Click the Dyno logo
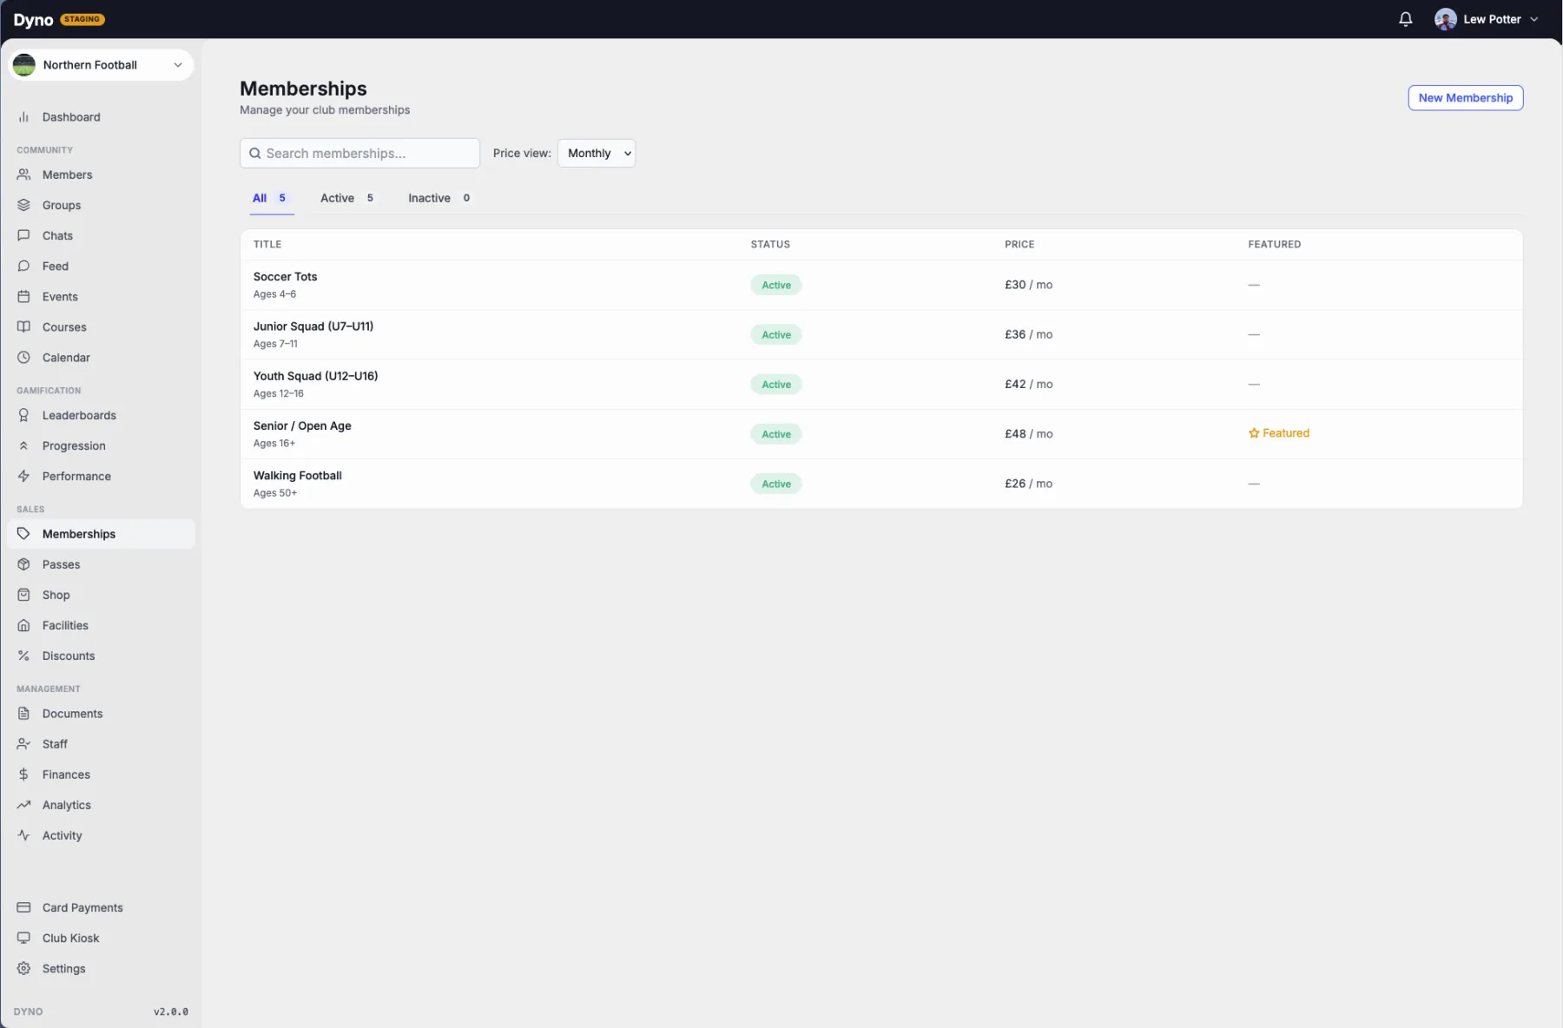Image resolution: width=1563 pixels, height=1028 pixels. (x=33, y=20)
